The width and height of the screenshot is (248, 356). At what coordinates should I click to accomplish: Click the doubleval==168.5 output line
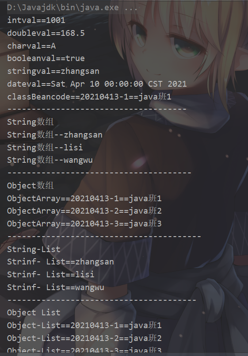pos(46,33)
